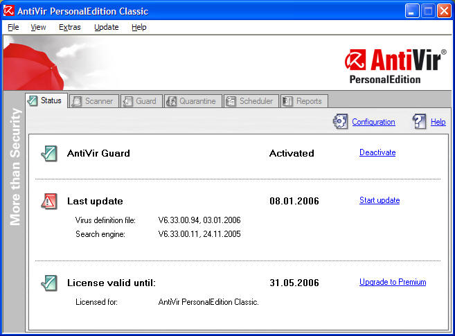This screenshot has width=455, height=336.
Task: Click the Upgrade to Premium link
Action: click(x=393, y=282)
